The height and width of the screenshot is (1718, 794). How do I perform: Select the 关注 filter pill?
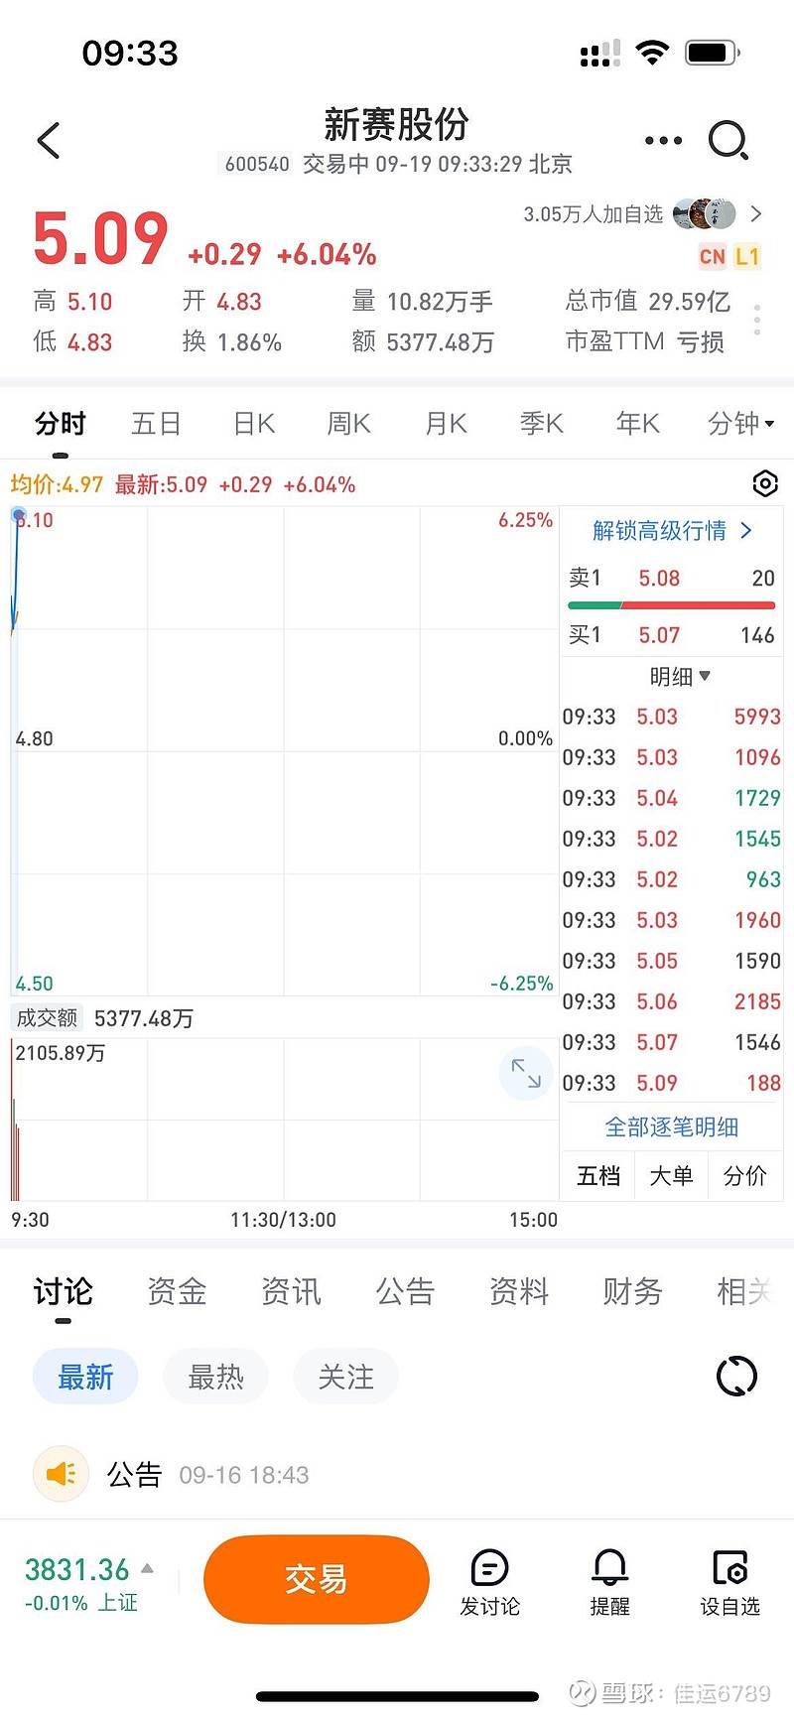345,1377
